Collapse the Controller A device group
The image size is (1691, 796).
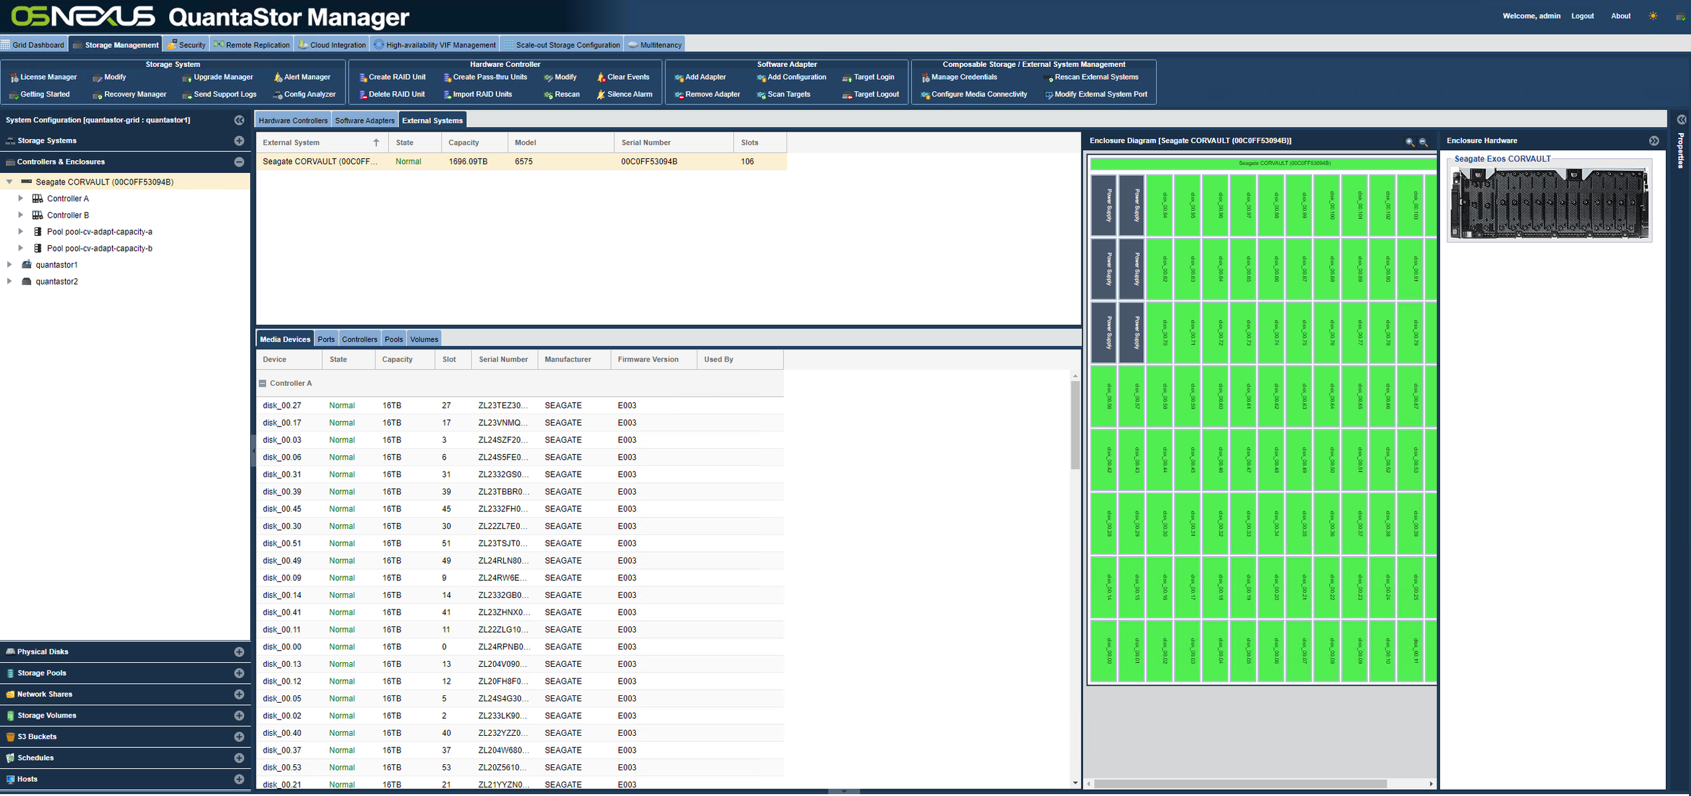pos(262,383)
